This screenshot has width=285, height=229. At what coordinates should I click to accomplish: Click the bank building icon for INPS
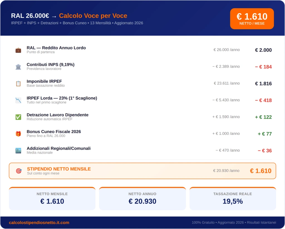(18, 67)
